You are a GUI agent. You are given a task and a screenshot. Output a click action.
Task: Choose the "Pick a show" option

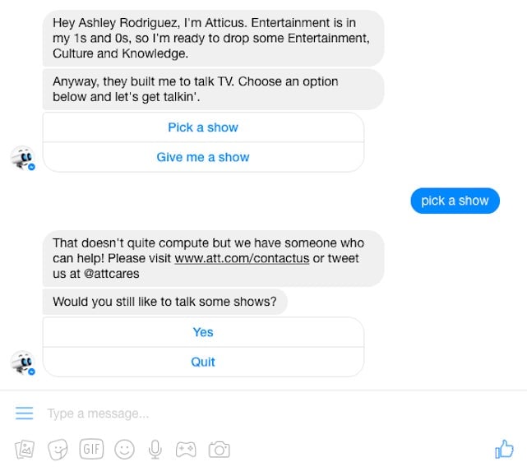click(x=203, y=127)
